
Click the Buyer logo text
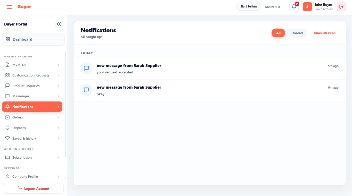coord(24,7)
